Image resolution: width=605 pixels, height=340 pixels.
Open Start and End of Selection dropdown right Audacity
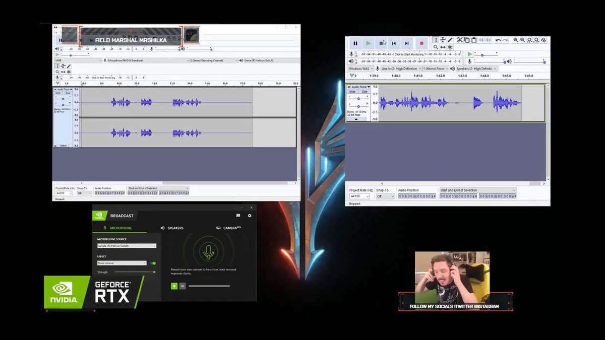(x=478, y=190)
